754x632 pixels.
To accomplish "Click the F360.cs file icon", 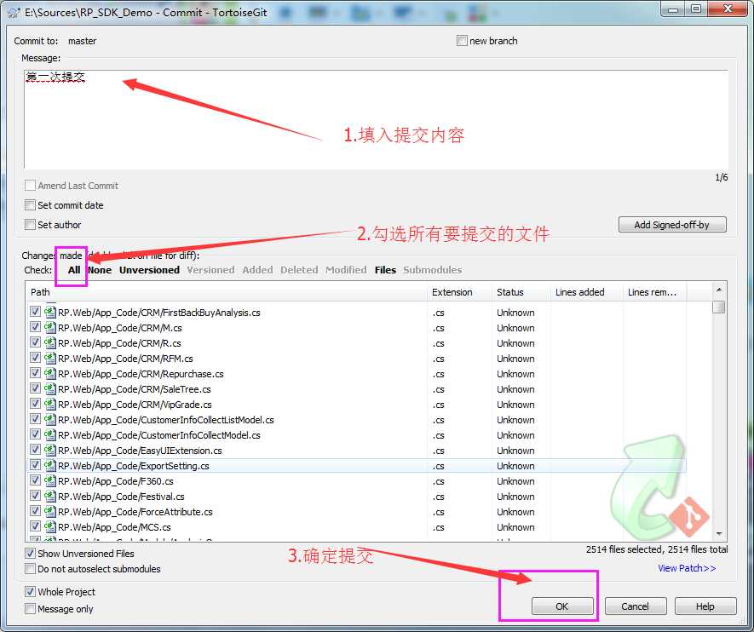I will point(50,481).
